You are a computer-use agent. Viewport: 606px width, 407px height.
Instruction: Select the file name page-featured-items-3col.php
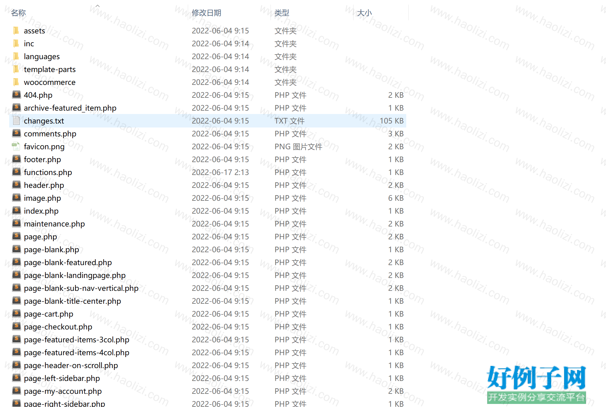click(77, 340)
